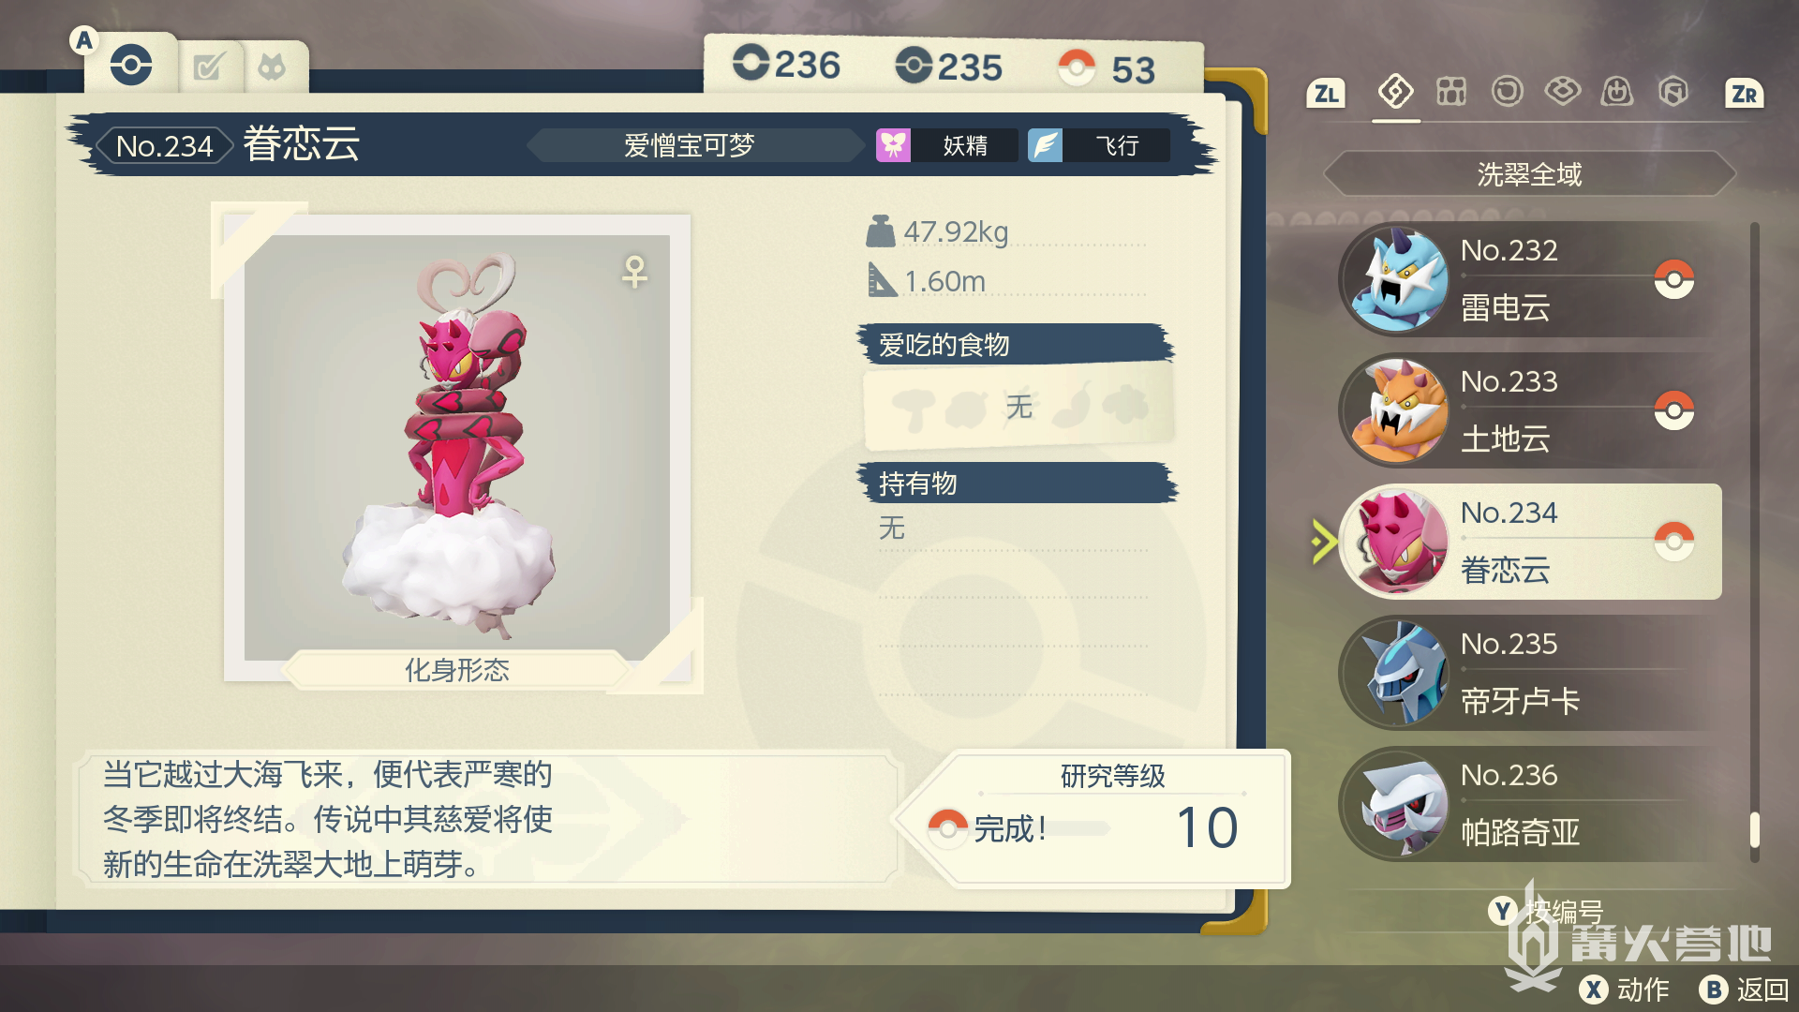Switch to the Pokémon face tab

(x=273, y=67)
